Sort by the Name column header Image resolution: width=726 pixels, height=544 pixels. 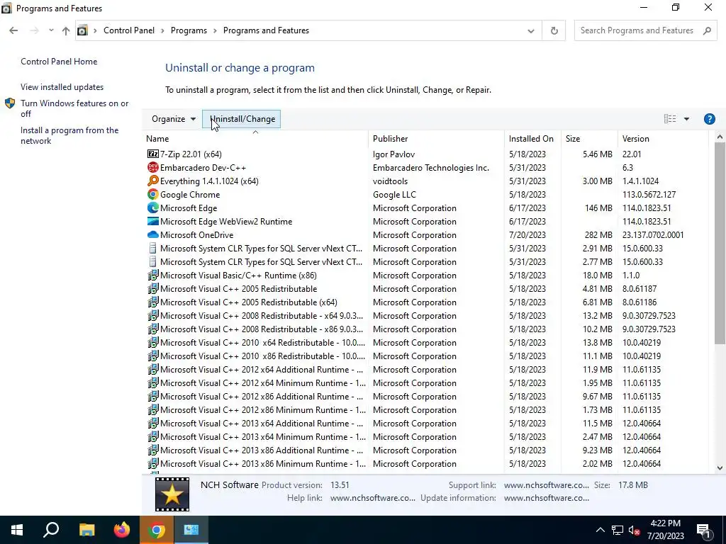255,138
